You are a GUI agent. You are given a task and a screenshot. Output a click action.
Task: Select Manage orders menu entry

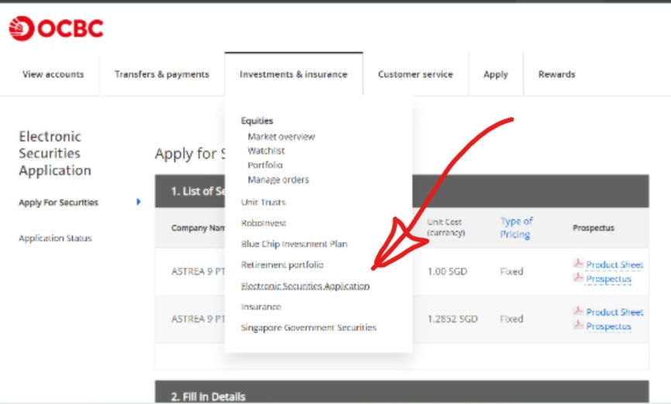pyautogui.click(x=278, y=180)
